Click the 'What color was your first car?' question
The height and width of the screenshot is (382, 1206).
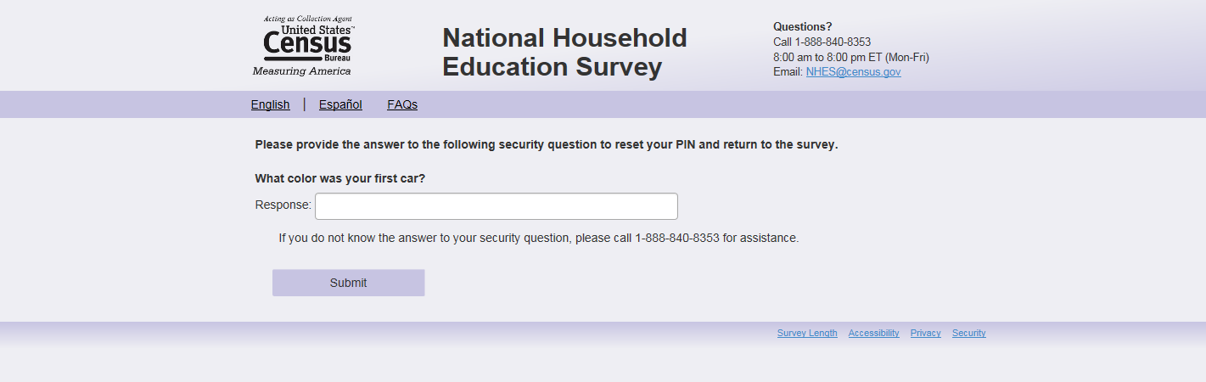(x=339, y=179)
